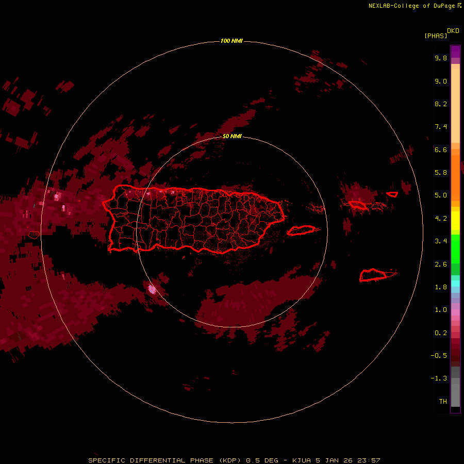Screen dimensions: 464x464
Task: Click the 1.8 scale value
Action: 441,287
